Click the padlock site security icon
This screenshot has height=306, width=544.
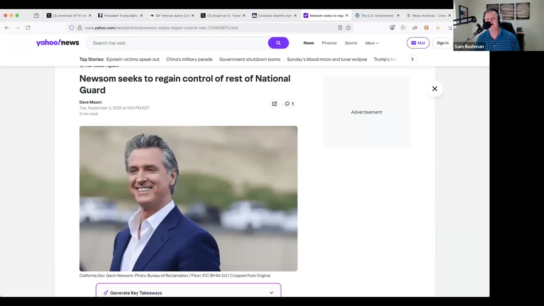pyautogui.click(x=79, y=28)
